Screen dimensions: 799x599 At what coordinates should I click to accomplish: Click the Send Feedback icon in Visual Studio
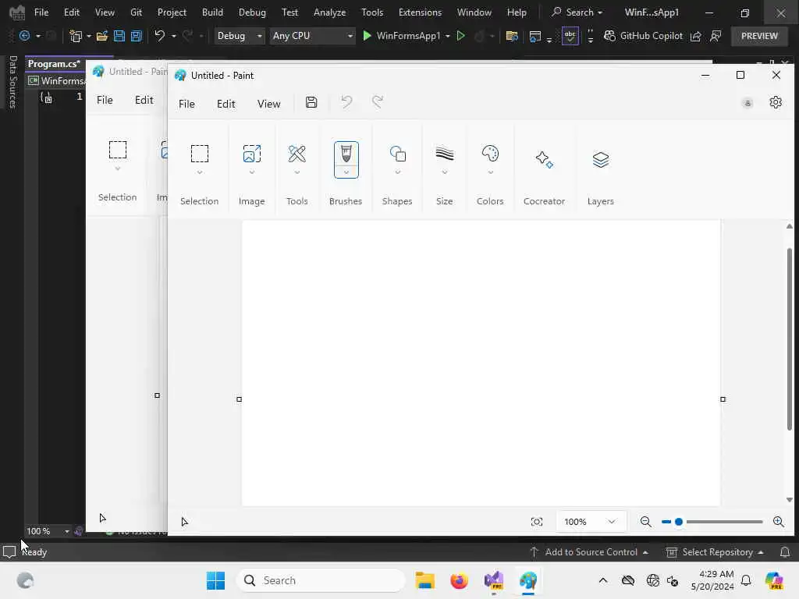tap(716, 36)
